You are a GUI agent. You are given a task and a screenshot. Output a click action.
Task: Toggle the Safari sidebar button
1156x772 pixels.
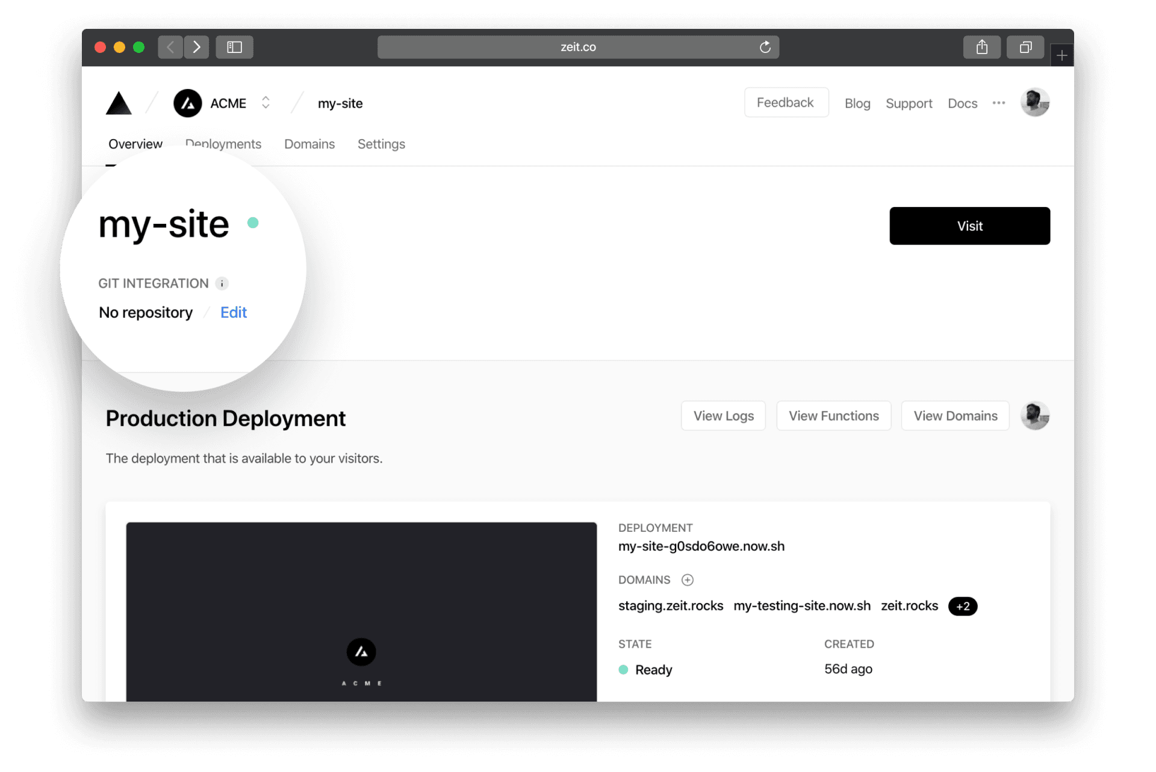(x=234, y=47)
